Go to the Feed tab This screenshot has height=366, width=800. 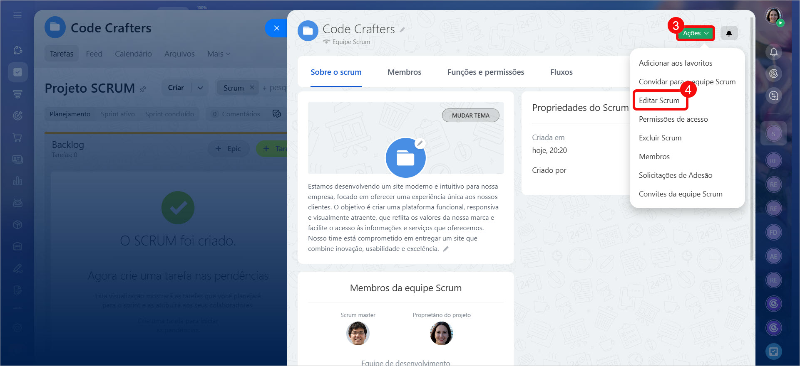point(94,54)
